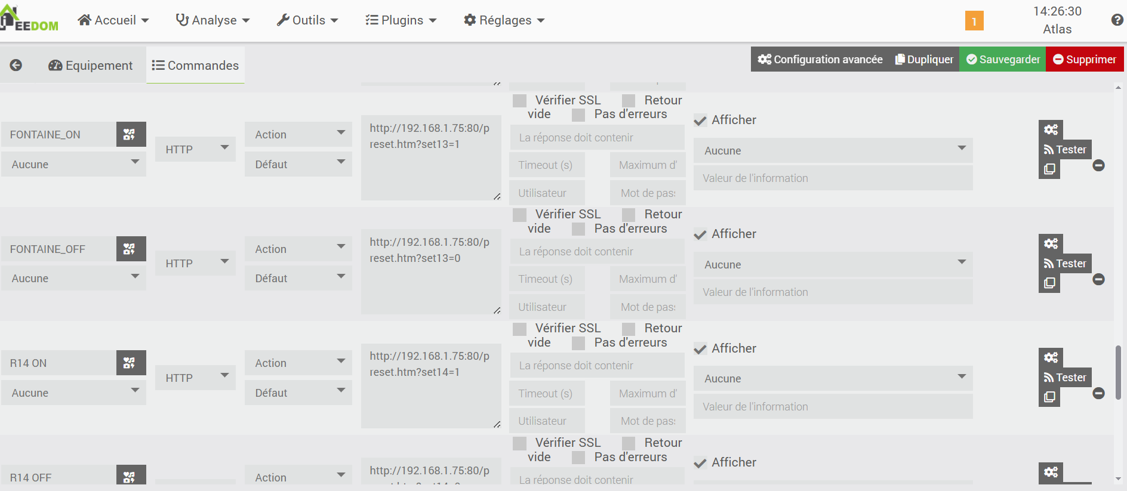This screenshot has height=491, width=1127.
Task: Click the Jeedom logo
Action: [29, 19]
